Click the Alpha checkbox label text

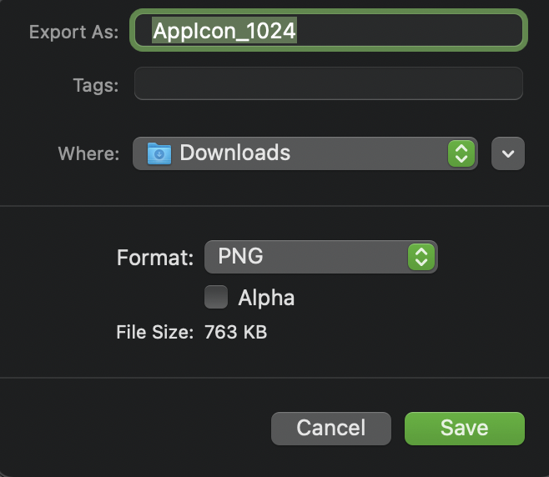coord(266,298)
